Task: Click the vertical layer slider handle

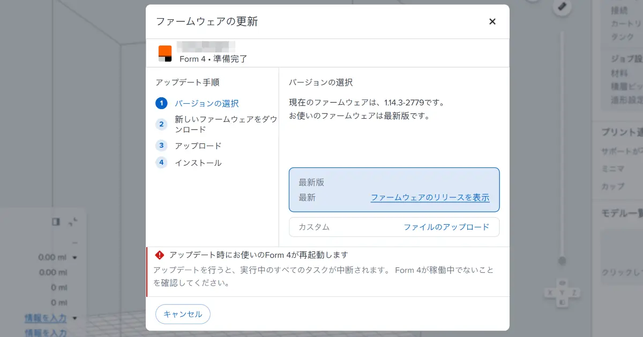Action: (562, 261)
